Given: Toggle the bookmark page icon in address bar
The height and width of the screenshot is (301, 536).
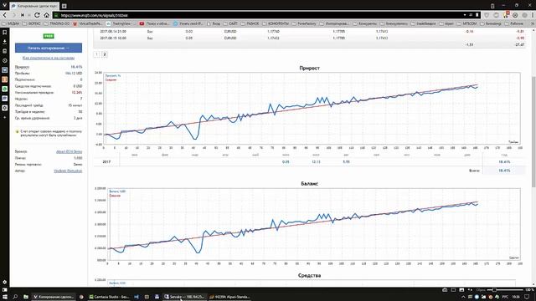Looking at the screenshot, I should 477,15.
